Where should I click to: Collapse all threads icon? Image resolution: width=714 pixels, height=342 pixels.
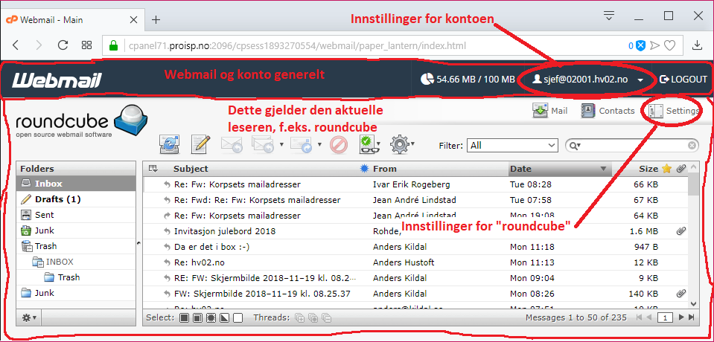click(327, 317)
